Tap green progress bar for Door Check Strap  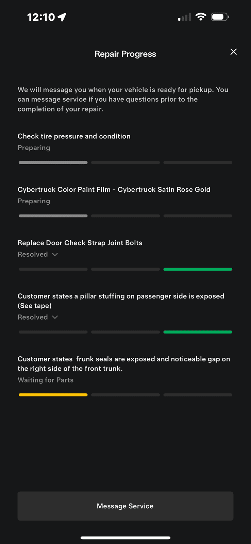[x=198, y=269]
